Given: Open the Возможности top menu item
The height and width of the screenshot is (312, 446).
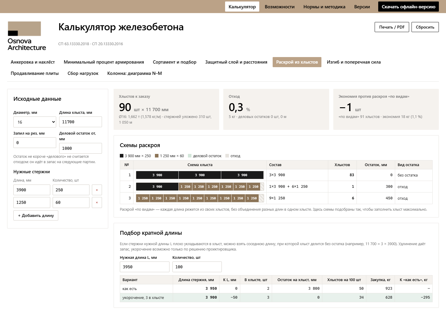Looking at the screenshot, I should (x=279, y=7).
